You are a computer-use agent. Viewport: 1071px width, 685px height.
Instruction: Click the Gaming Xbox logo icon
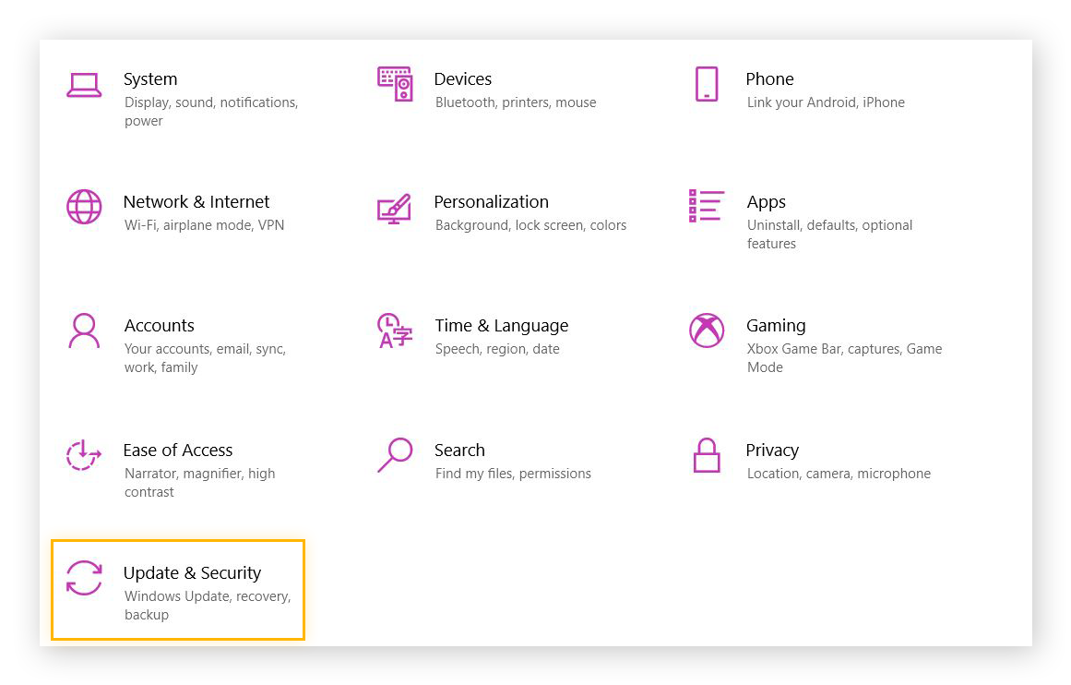click(x=706, y=330)
